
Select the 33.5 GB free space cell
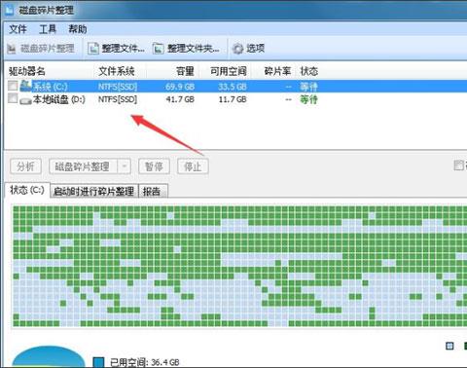coord(233,87)
